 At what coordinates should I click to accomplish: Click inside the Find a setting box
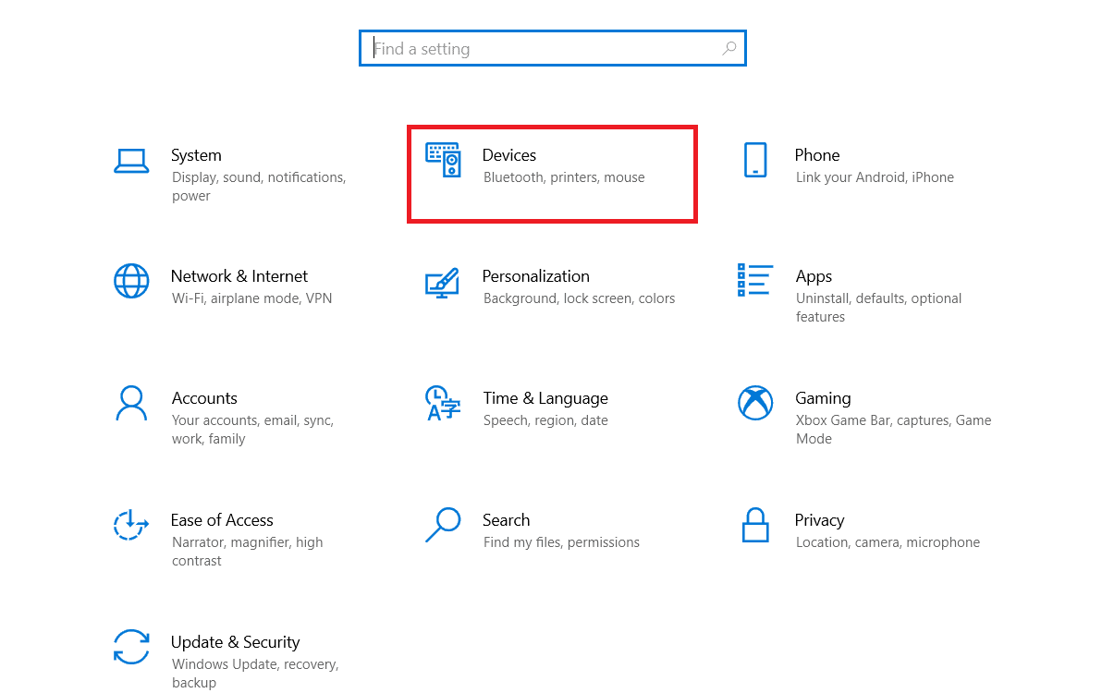[518, 48]
